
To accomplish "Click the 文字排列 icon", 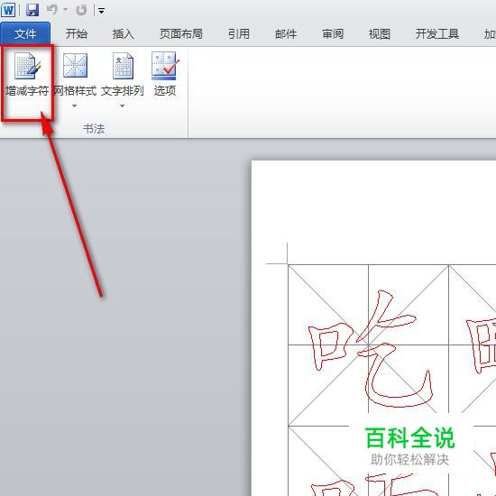I will pyautogui.click(x=123, y=66).
